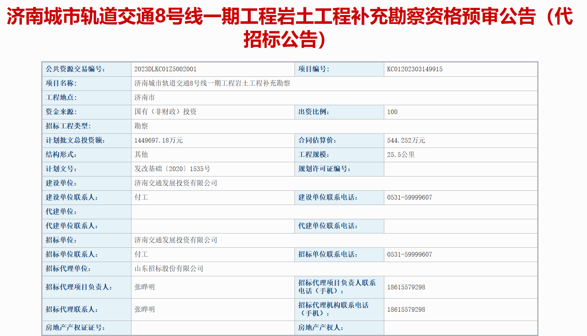Select agency name 山东招标股份有限公司
587x336 pixels.
(169, 269)
